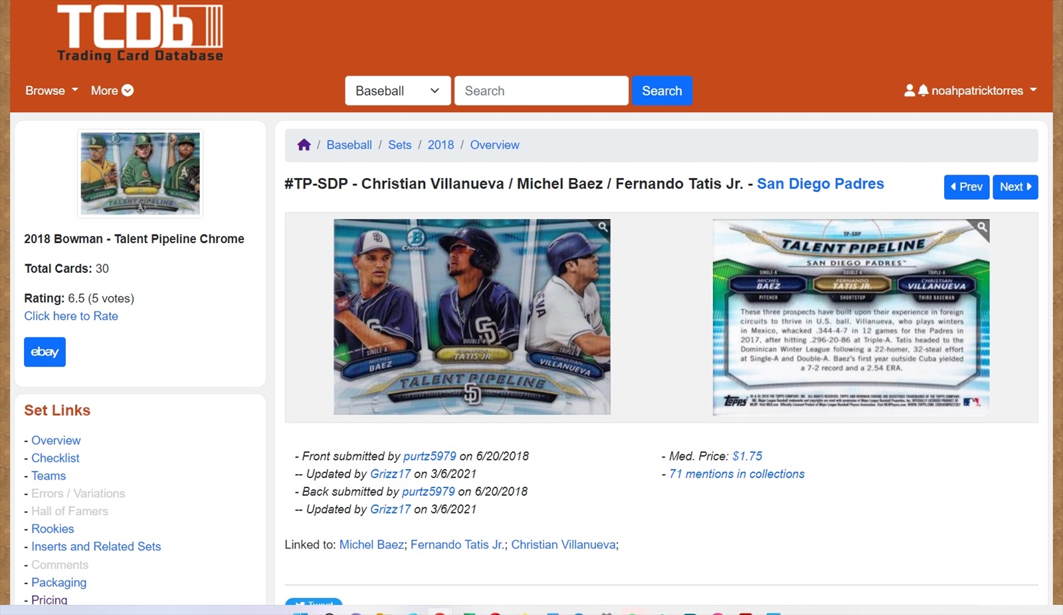Open Christian Villanueva player link
Viewport: 1063px width, 615px height.
(x=563, y=545)
